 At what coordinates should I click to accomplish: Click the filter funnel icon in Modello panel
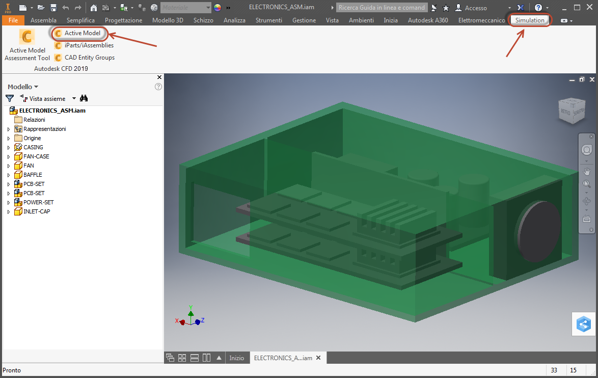(10, 98)
